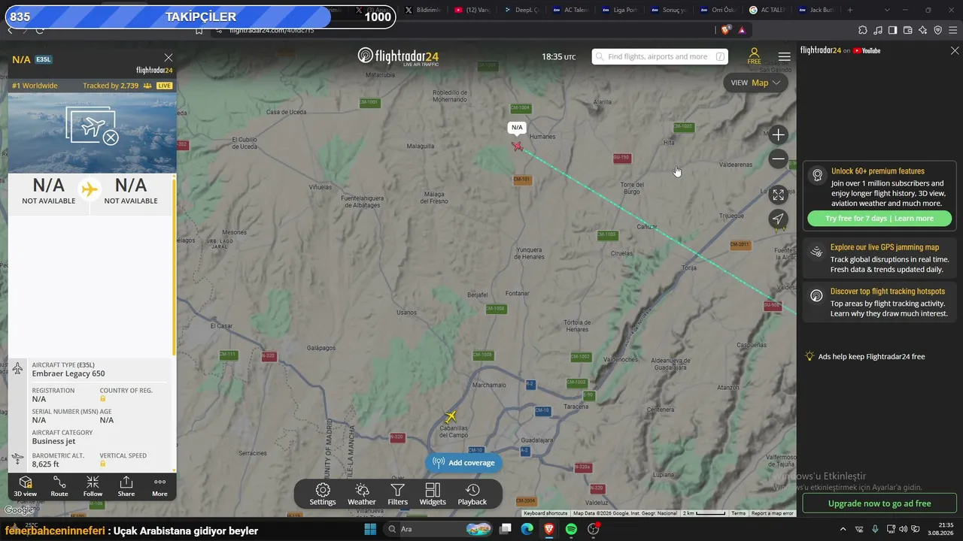Center map on my location
This screenshot has height=541, width=963.
click(779, 219)
